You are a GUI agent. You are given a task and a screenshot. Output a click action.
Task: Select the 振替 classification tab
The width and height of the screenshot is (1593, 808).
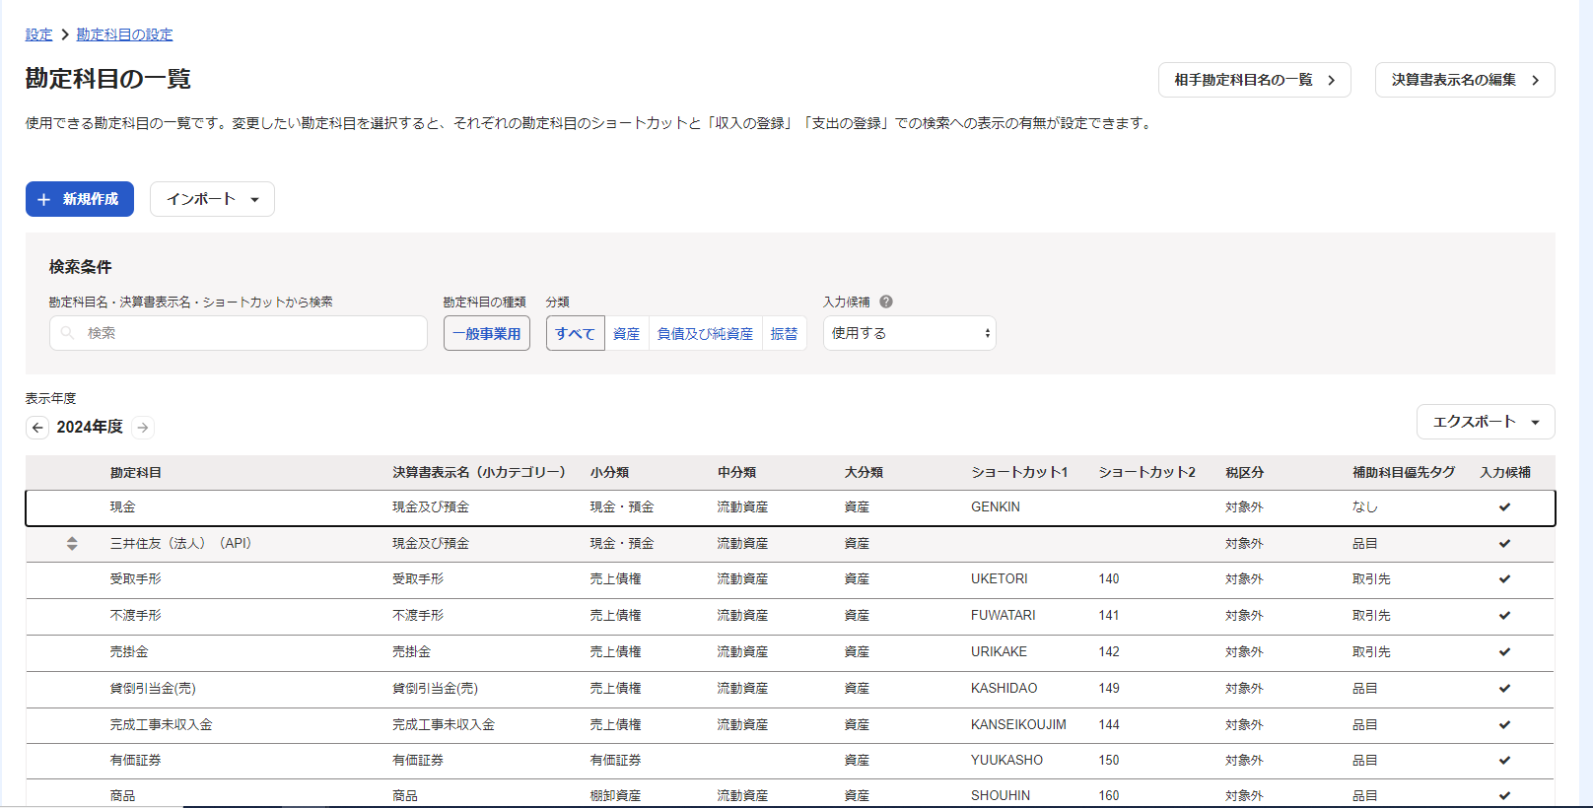click(x=785, y=333)
